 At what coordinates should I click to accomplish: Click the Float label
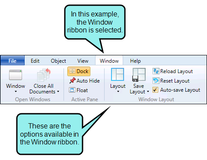[82, 90]
